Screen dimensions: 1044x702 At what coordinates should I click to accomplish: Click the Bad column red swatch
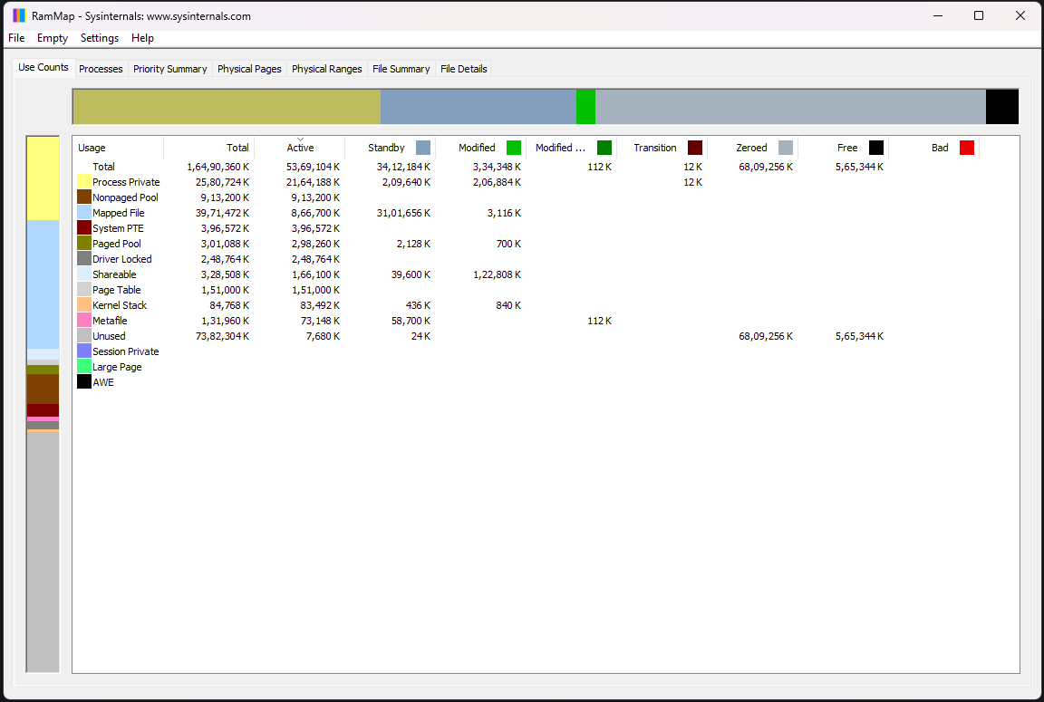(x=967, y=148)
